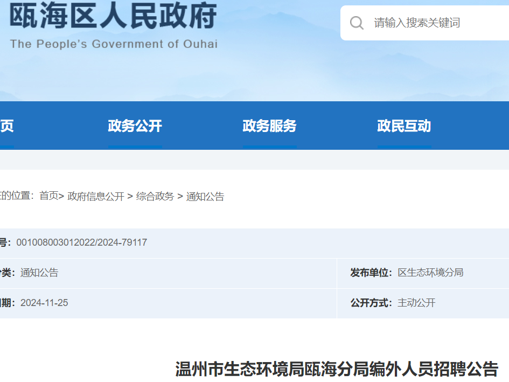Open the 政民互动 navigation menu
509x382 pixels.
click(x=404, y=126)
